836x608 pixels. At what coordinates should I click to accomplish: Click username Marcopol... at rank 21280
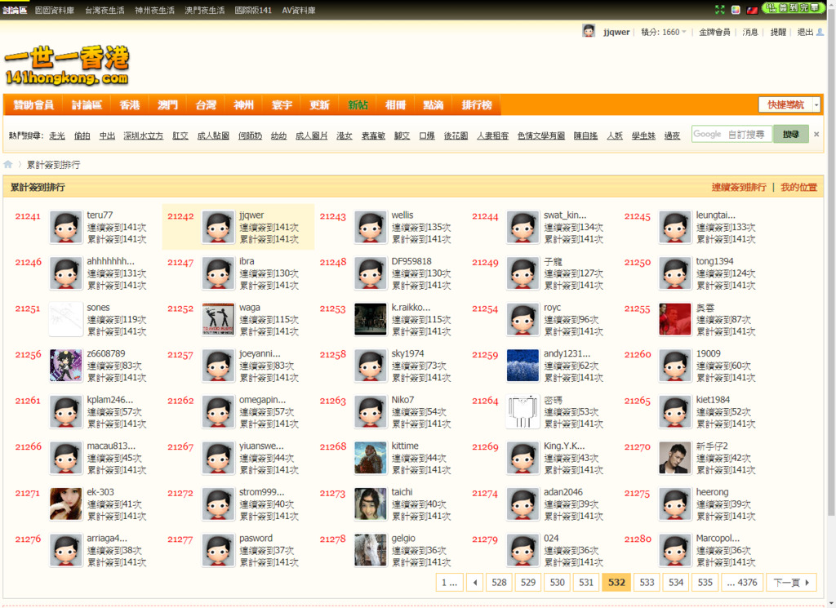(718, 538)
